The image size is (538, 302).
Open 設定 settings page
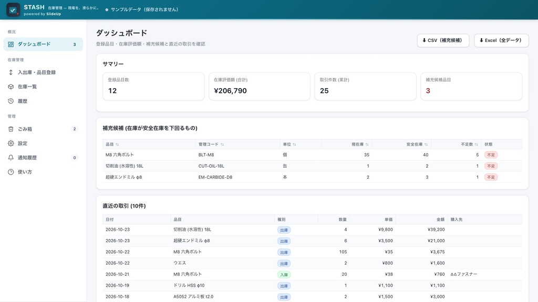43,143
